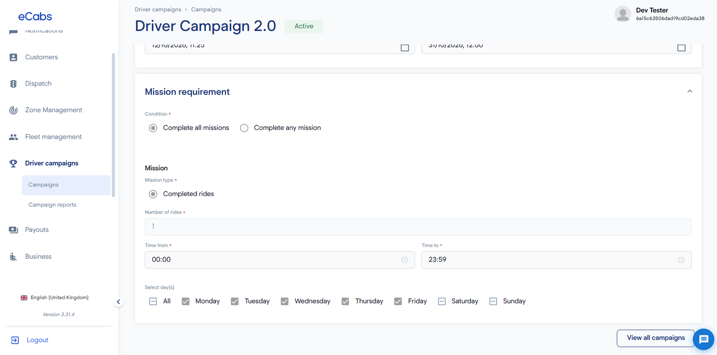Image resolution: width=717 pixels, height=355 pixels.
Task: Toggle the Wednesday checkbox
Action: tap(285, 302)
